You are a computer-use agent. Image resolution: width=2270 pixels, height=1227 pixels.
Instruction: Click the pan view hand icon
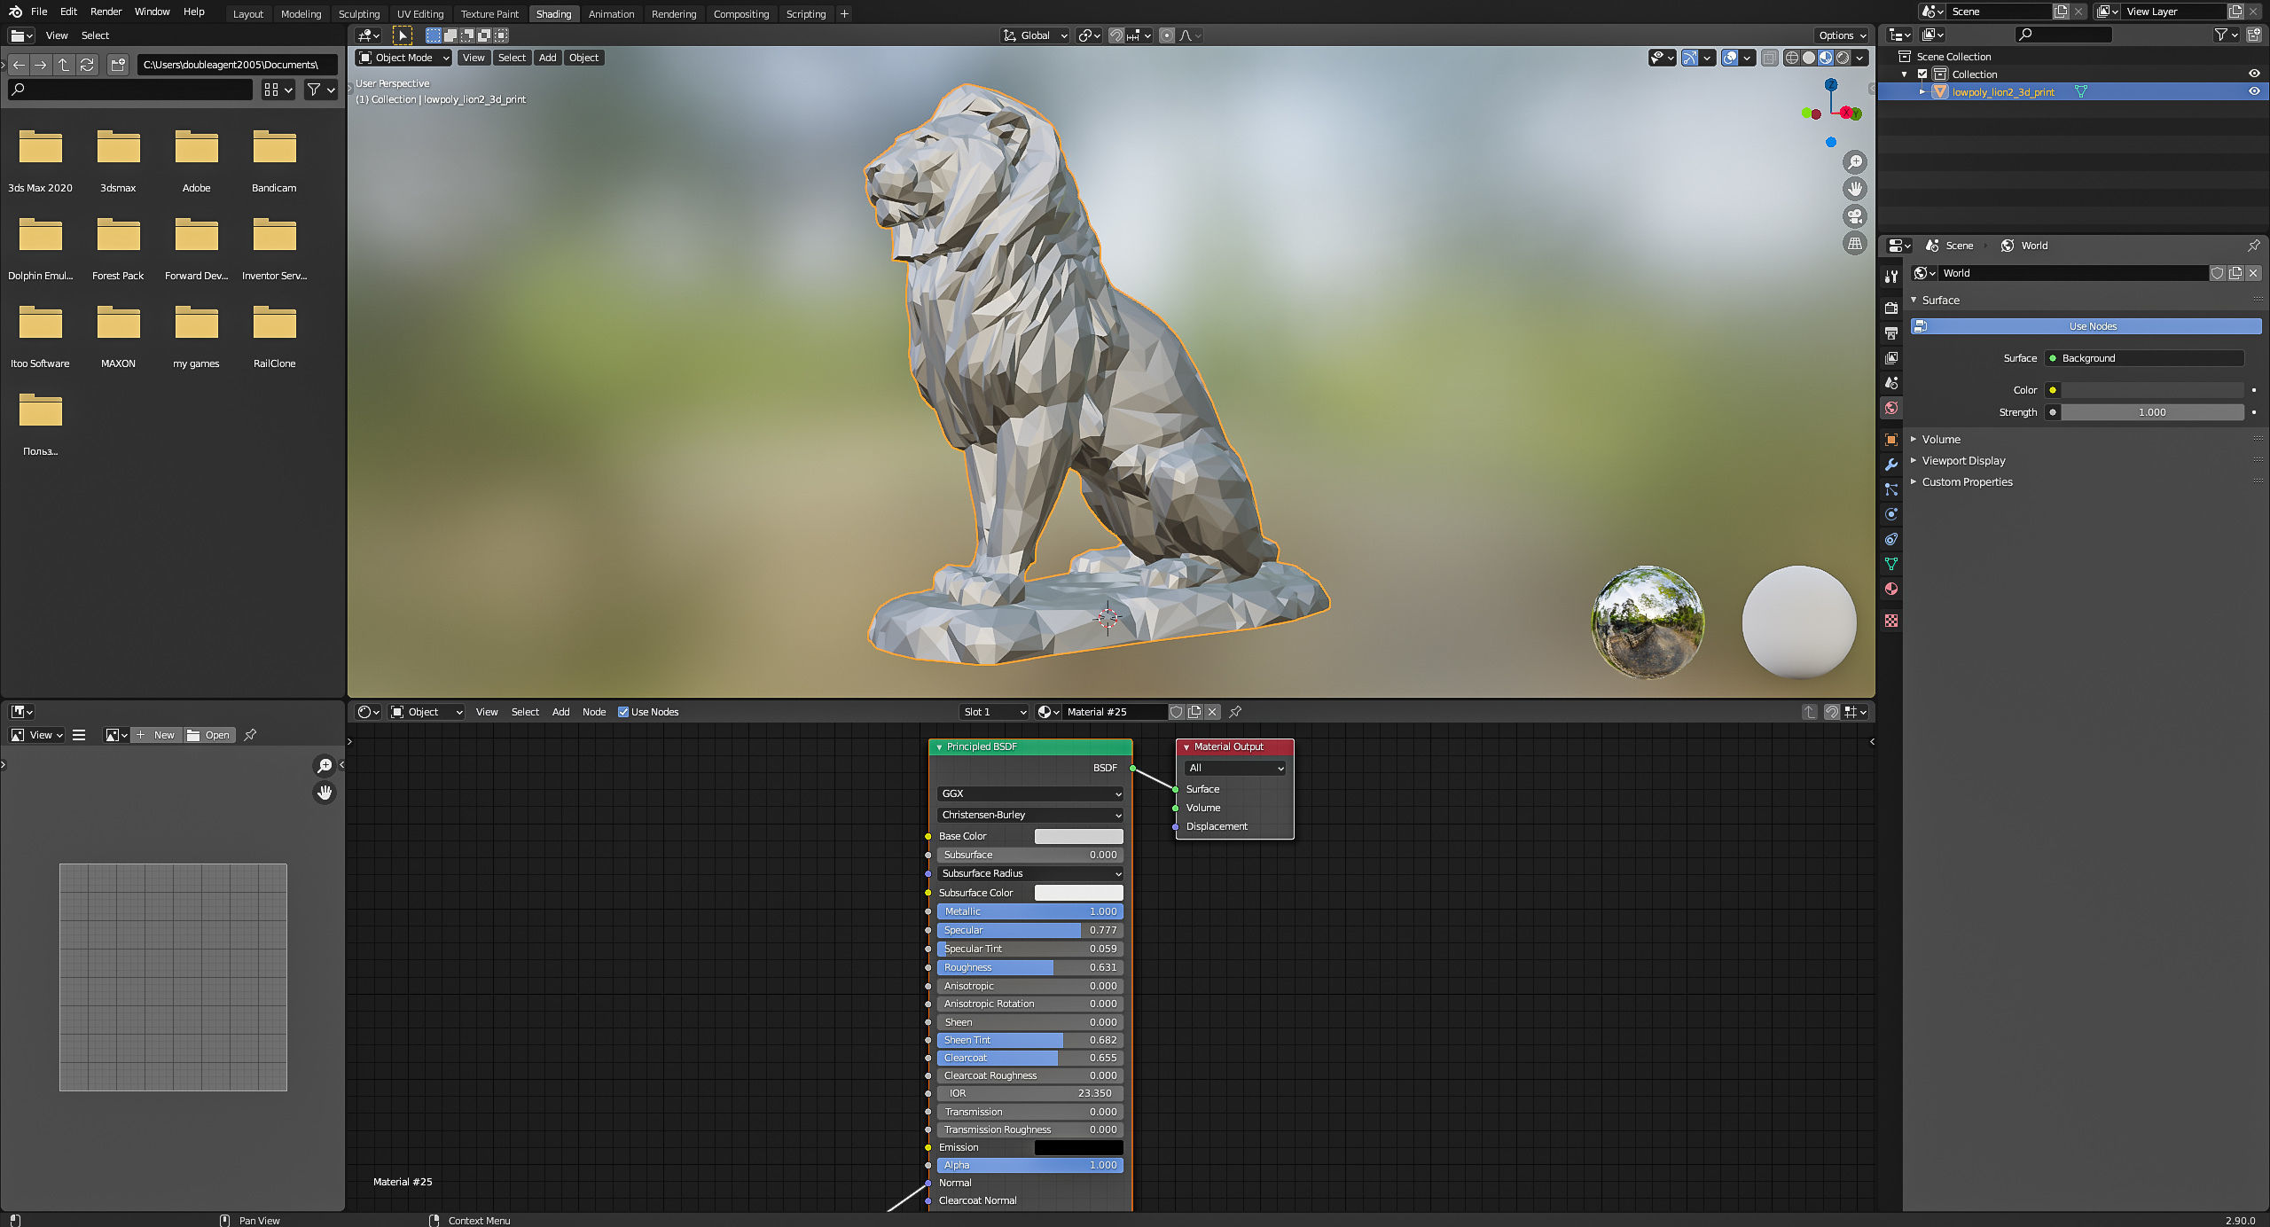1854,189
